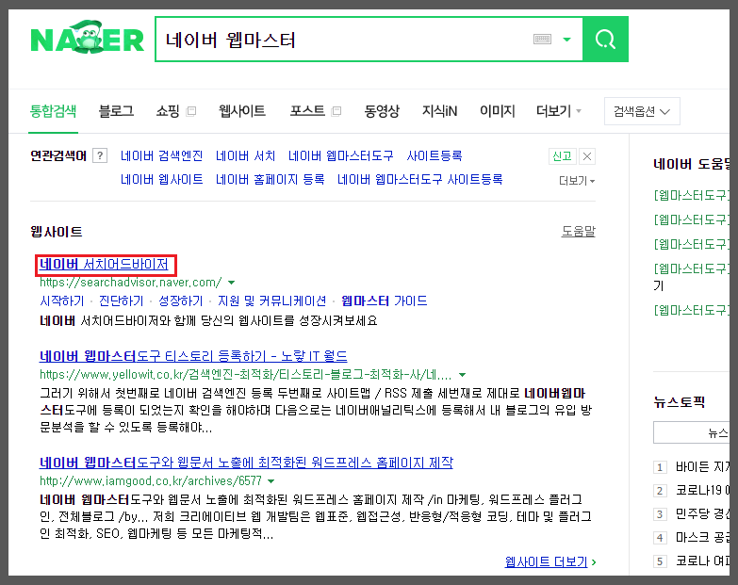Click the popup icon beside 포스트 tab

pyautogui.click(x=336, y=111)
